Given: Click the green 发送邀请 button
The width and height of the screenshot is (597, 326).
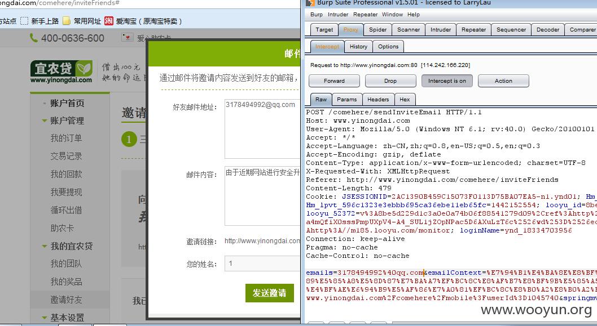Looking at the screenshot, I should pyautogui.click(x=270, y=293).
